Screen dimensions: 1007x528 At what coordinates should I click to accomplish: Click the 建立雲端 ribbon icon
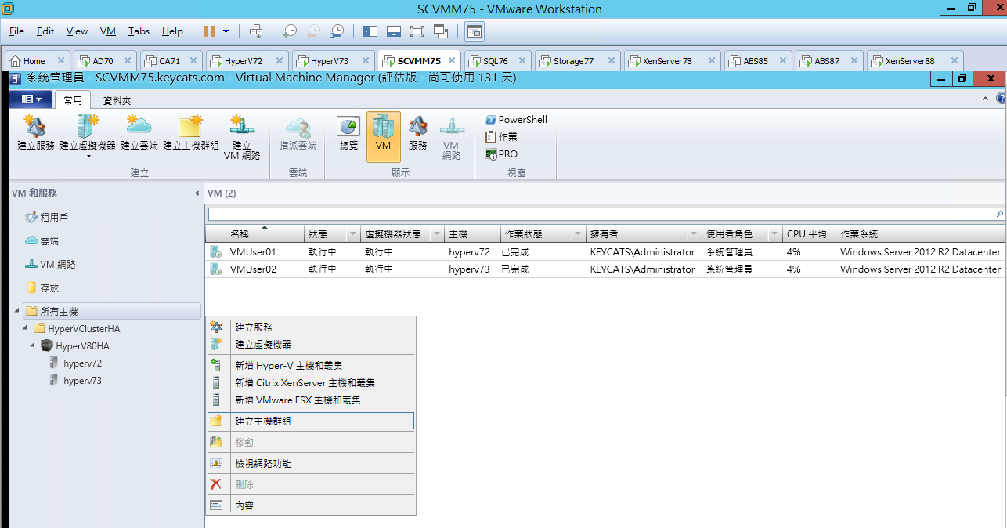tap(139, 133)
